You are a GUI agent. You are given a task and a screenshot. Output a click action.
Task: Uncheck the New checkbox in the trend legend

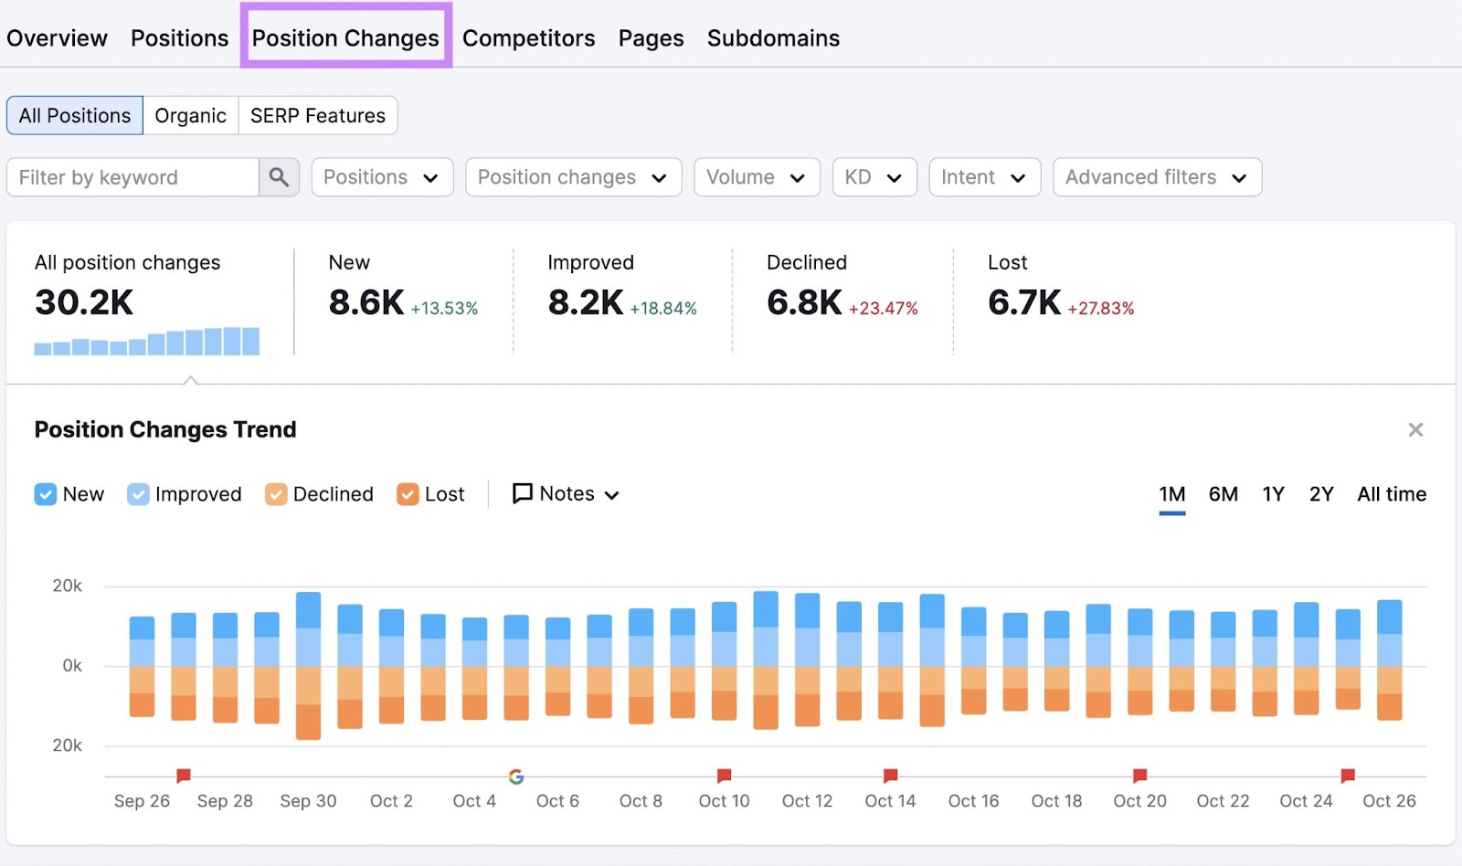pyautogui.click(x=46, y=493)
